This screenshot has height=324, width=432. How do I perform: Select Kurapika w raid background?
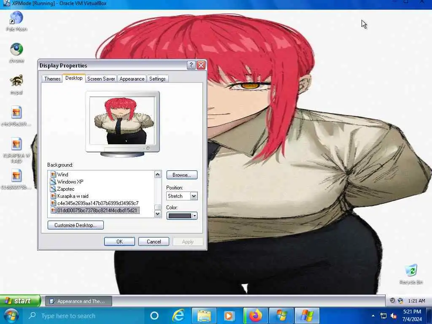tap(73, 196)
